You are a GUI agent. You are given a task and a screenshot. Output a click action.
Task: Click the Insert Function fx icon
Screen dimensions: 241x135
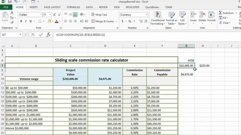click(x=49, y=35)
